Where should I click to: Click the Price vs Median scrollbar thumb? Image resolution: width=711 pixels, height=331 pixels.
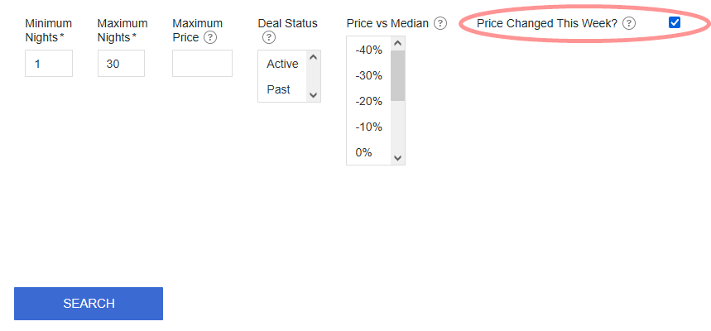tap(397, 76)
